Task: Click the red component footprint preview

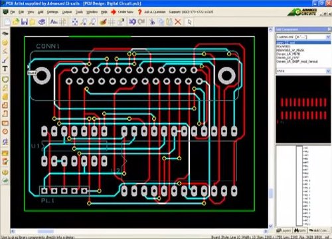Action: [303, 109]
